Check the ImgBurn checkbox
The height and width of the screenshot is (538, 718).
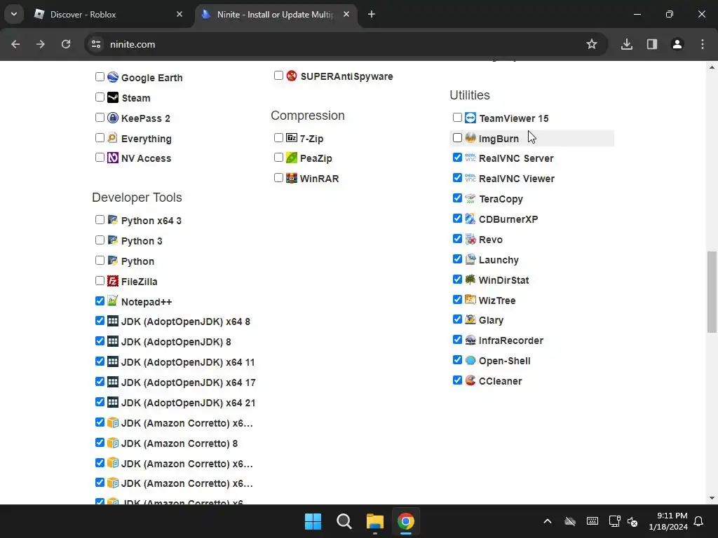[x=457, y=137]
